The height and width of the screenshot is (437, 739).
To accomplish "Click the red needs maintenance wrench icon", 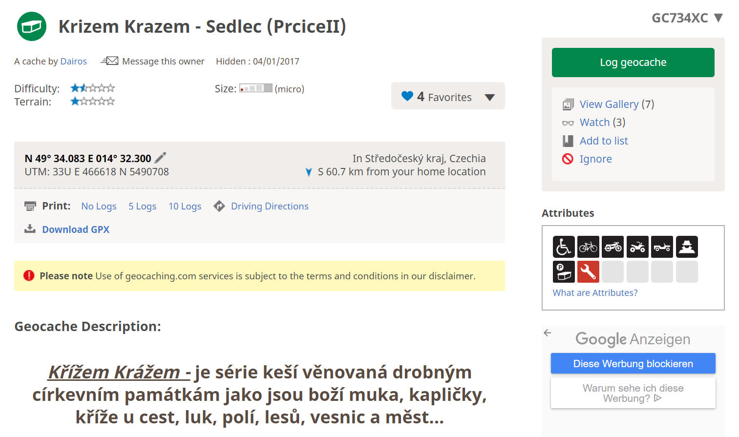I will tap(588, 271).
